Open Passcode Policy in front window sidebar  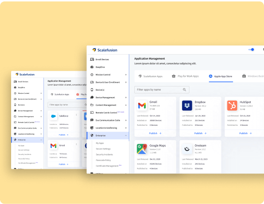click(x=103, y=160)
